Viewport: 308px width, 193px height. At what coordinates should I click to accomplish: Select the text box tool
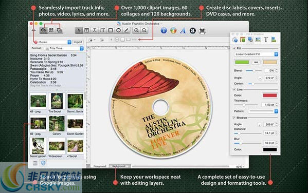pos(86,30)
